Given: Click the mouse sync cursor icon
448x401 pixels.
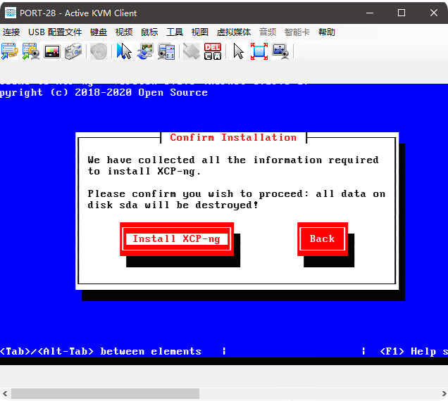Looking at the screenshot, I should 124,51.
